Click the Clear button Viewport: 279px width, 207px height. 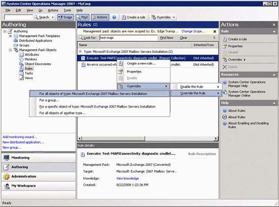(x=184, y=38)
